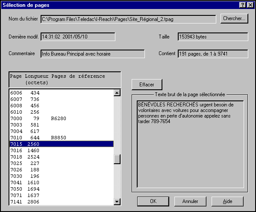Select page 7025 row with length 227
The height and width of the screenshot is (212, 256).
click(x=62, y=163)
